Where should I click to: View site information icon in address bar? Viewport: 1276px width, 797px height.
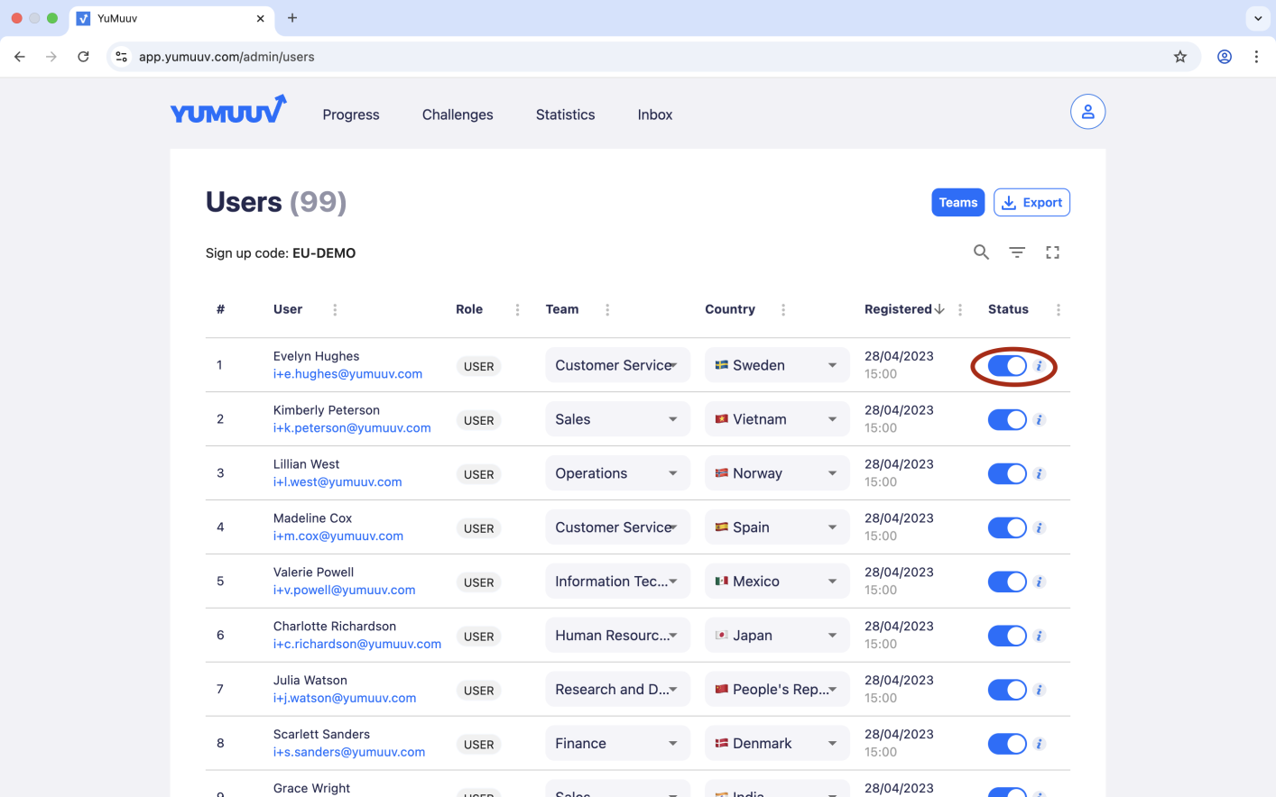click(122, 57)
